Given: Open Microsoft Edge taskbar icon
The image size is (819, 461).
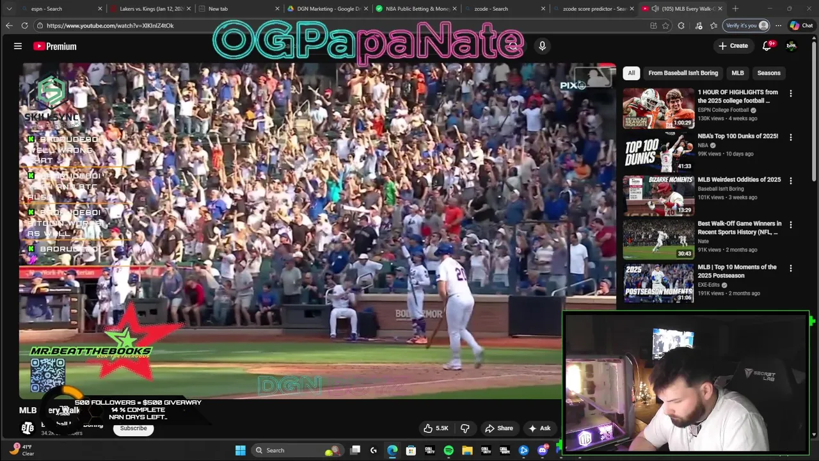Looking at the screenshot, I should pos(392,450).
